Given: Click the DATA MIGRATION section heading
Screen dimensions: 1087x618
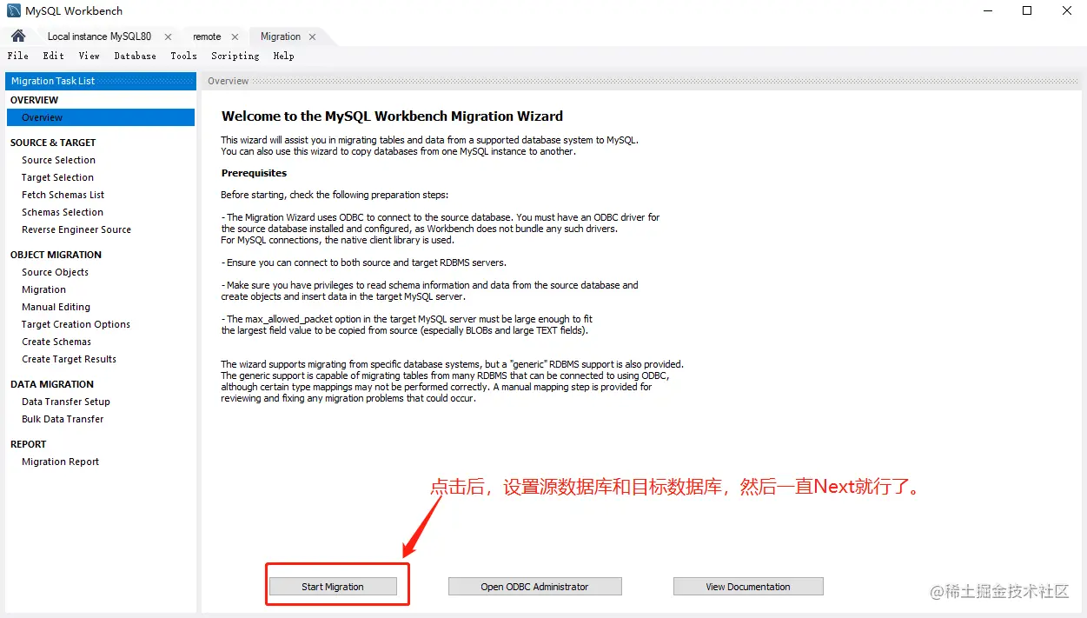Looking at the screenshot, I should coord(52,384).
